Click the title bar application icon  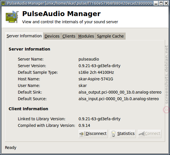(4, 3)
